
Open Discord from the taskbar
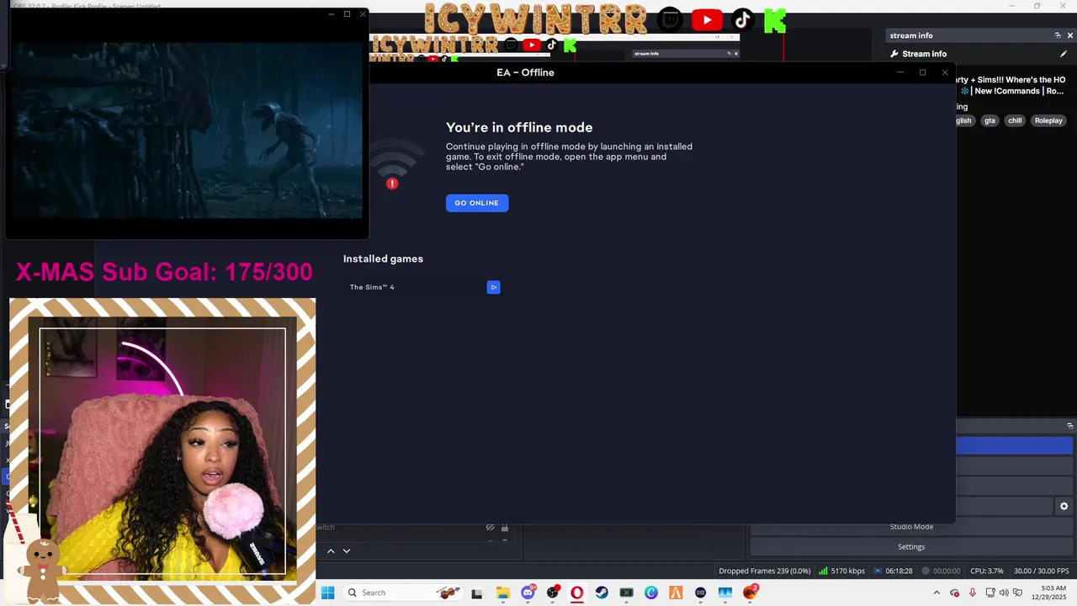coord(528,593)
